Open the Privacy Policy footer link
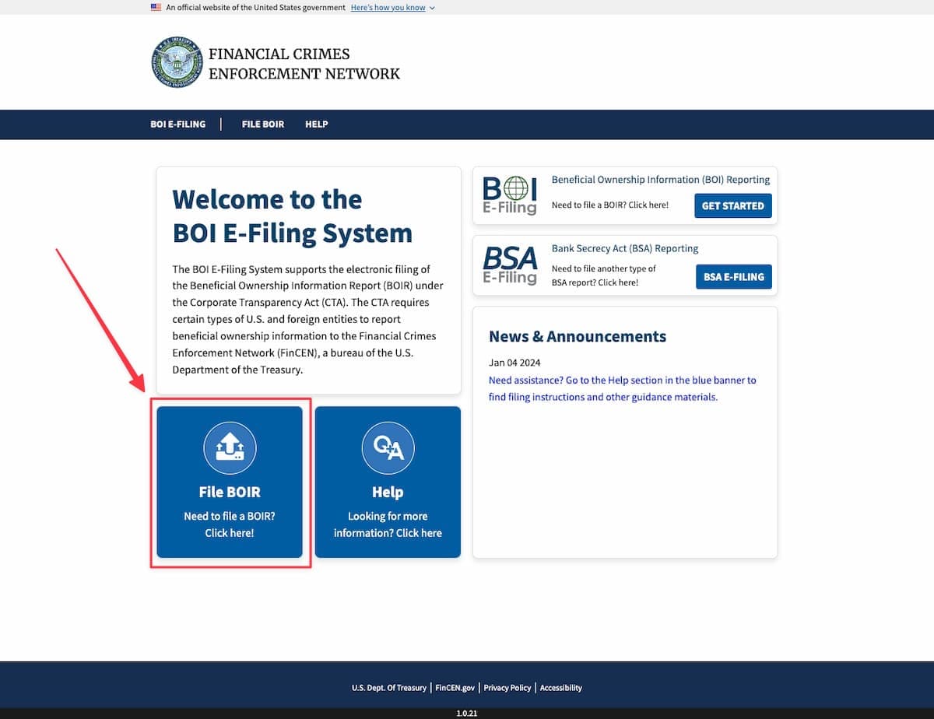Viewport: 934px width, 719px height. [x=507, y=688]
